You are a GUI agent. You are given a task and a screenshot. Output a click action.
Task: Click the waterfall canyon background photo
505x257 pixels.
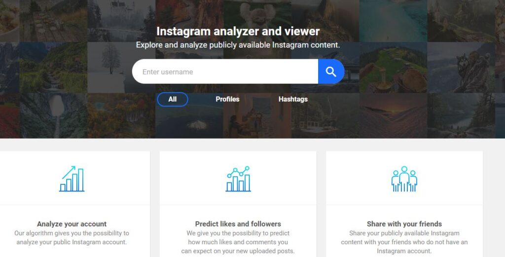pos(53,116)
